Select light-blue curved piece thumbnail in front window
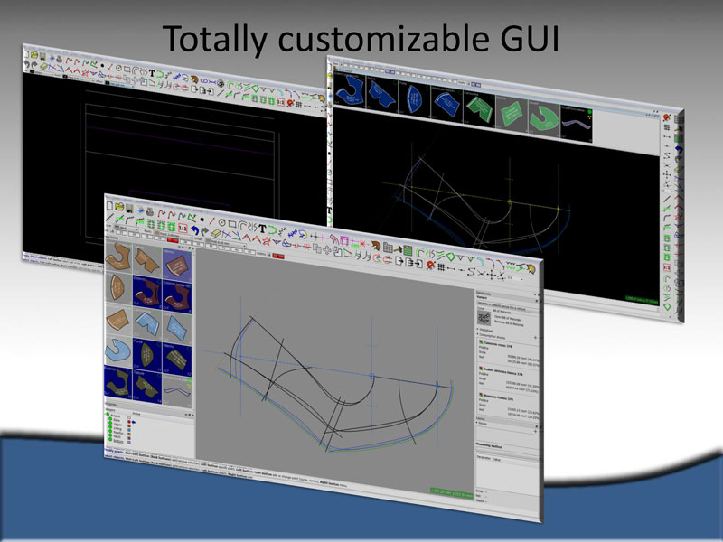The height and width of the screenshot is (542, 723). click(118, 351)
